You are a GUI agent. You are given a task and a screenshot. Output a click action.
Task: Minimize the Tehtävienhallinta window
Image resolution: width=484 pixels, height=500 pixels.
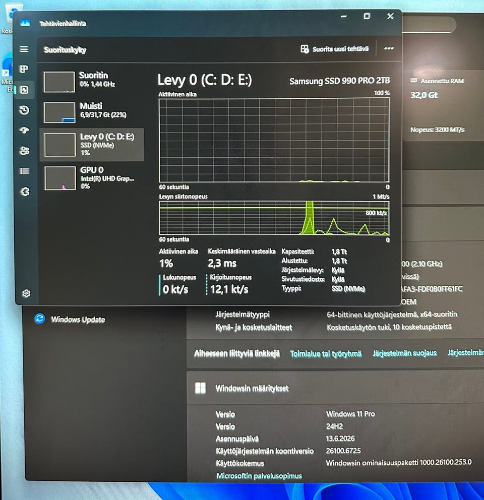344,16
